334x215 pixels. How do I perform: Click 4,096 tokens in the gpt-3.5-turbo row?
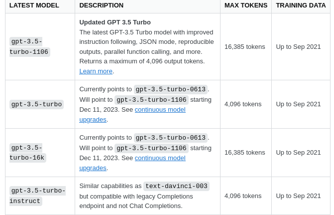(x=243, y=104)
